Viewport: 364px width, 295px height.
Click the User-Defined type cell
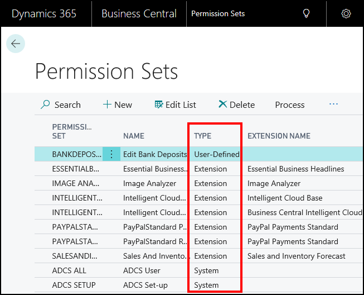coord(217,154)
